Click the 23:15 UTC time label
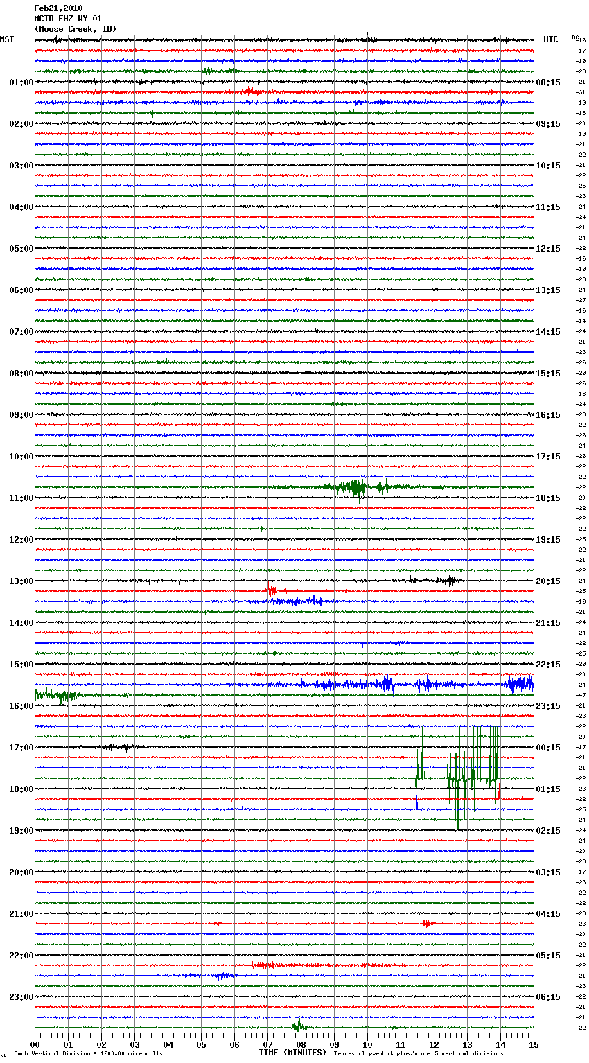Screen dimensions: 589x1063 tap(548, 706)
